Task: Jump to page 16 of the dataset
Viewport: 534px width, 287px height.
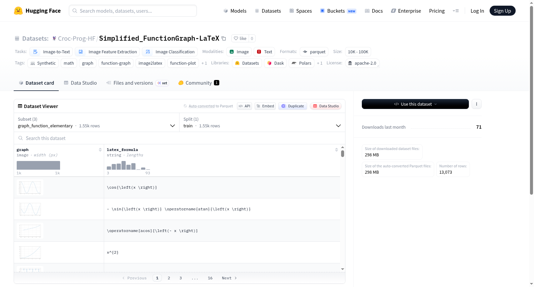Action: 210,278
